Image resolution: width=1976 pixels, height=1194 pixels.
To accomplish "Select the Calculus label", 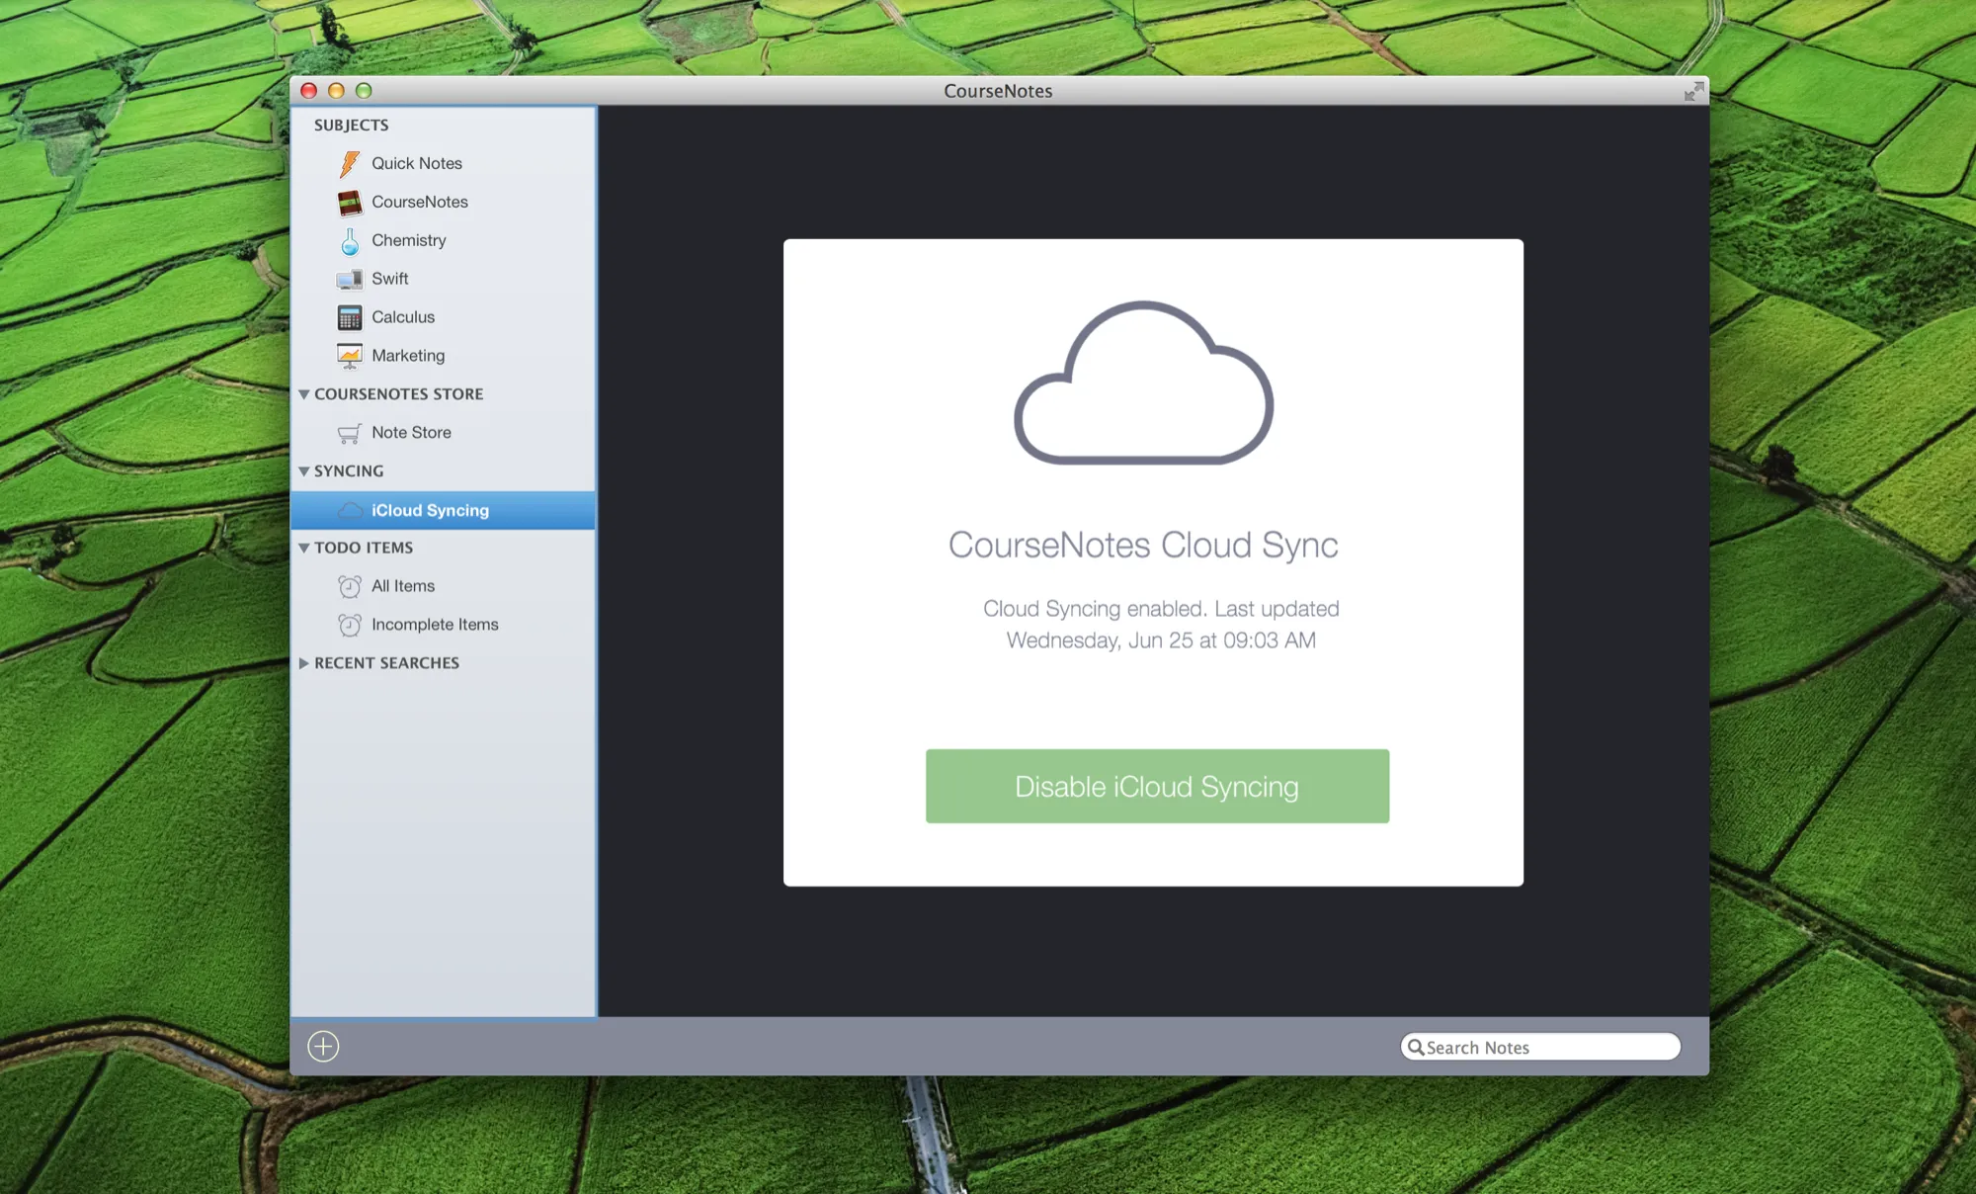I will pyautogui.click(x=403, y=317).
